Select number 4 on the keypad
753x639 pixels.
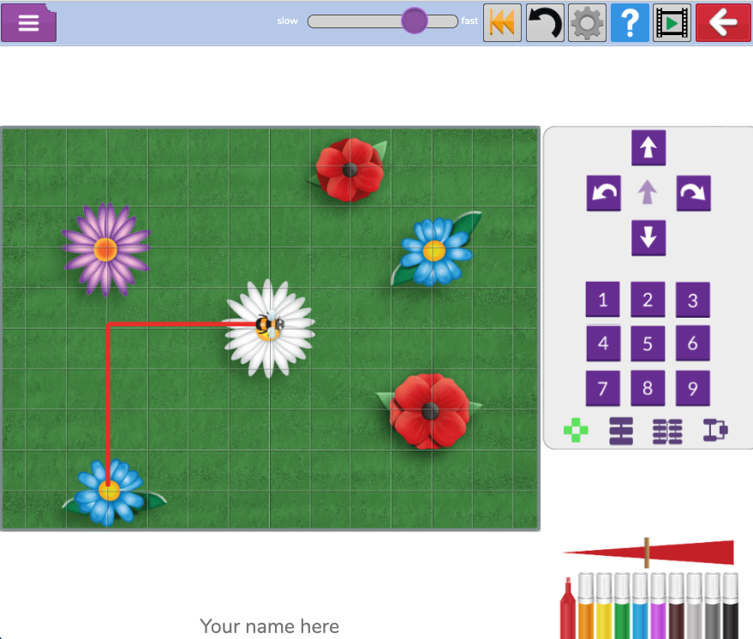pos(603,343)
